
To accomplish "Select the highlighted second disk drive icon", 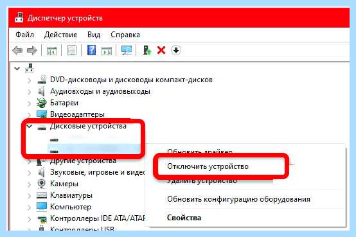I will click(54, 151).
